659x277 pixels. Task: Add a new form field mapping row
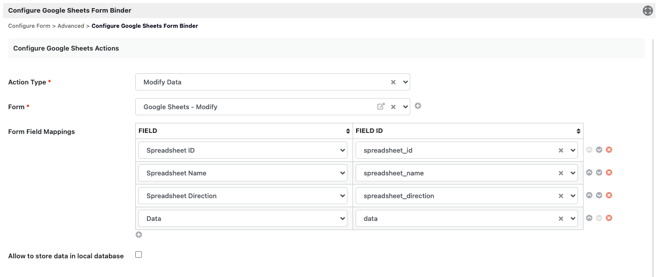[x=139, y=235]
